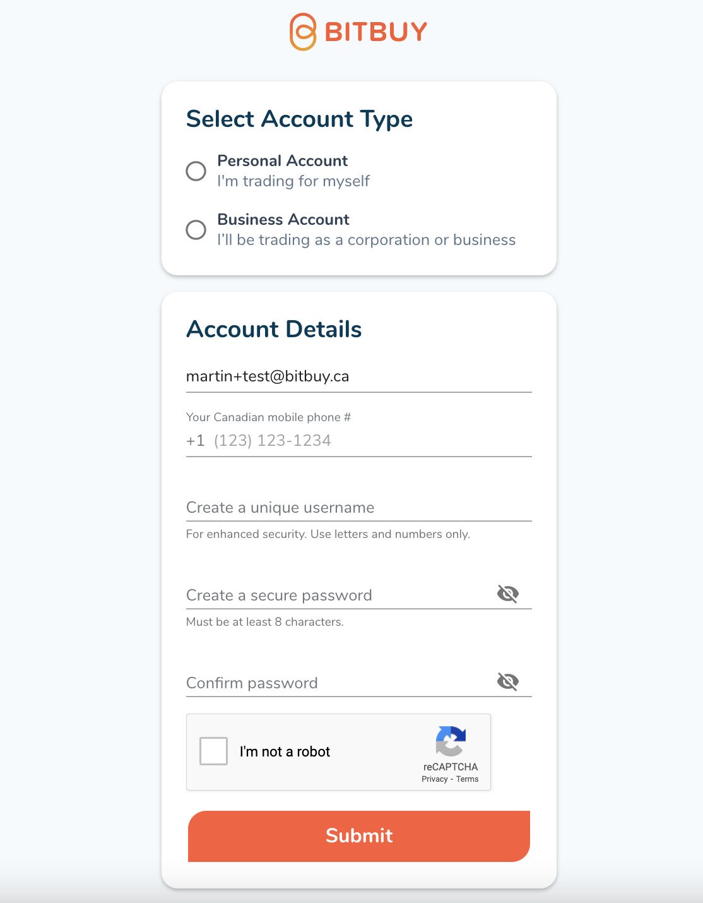Viewport: 703px width, 903px height.
Task: Toggle visibility of the Confirm password field
Action: pyautogui.click(x=508, y=681)
